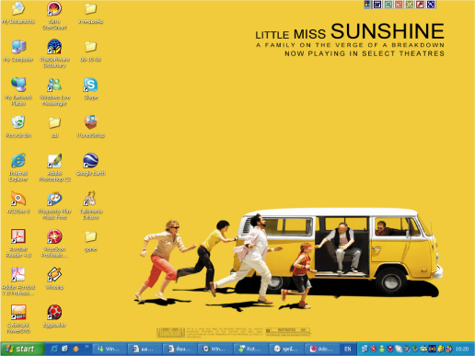Click the dark red Access icon in Office bar
The width and height of the screenshot is (475, 356).
click(x=420, y=5)
